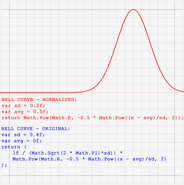The image size is (184, 185).
Task: Click the red 'var avg = 0.5f;' line
Action: 25,112
